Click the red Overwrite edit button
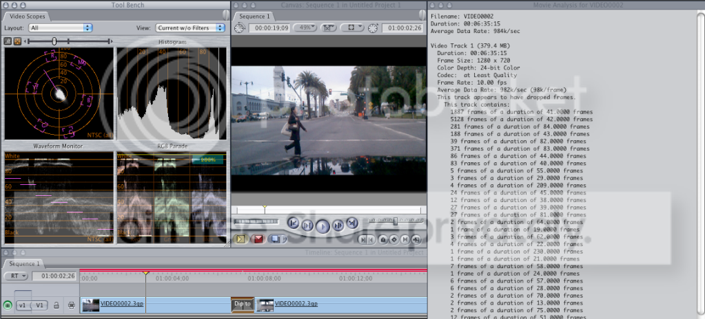Image resolution: width=705 pixels, height=319 pixels. pyautogui.click(x=258, y=239)
